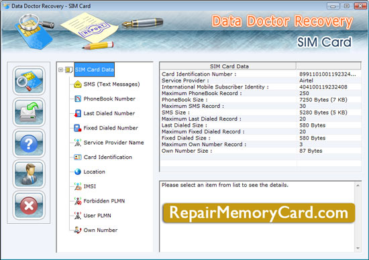This screenshot has width=369, height=260.
Task: Click the SIM card search scan icon
Action: tap(29, 80)
